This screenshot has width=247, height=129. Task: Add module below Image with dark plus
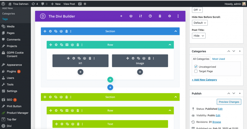tap(140, 72)
